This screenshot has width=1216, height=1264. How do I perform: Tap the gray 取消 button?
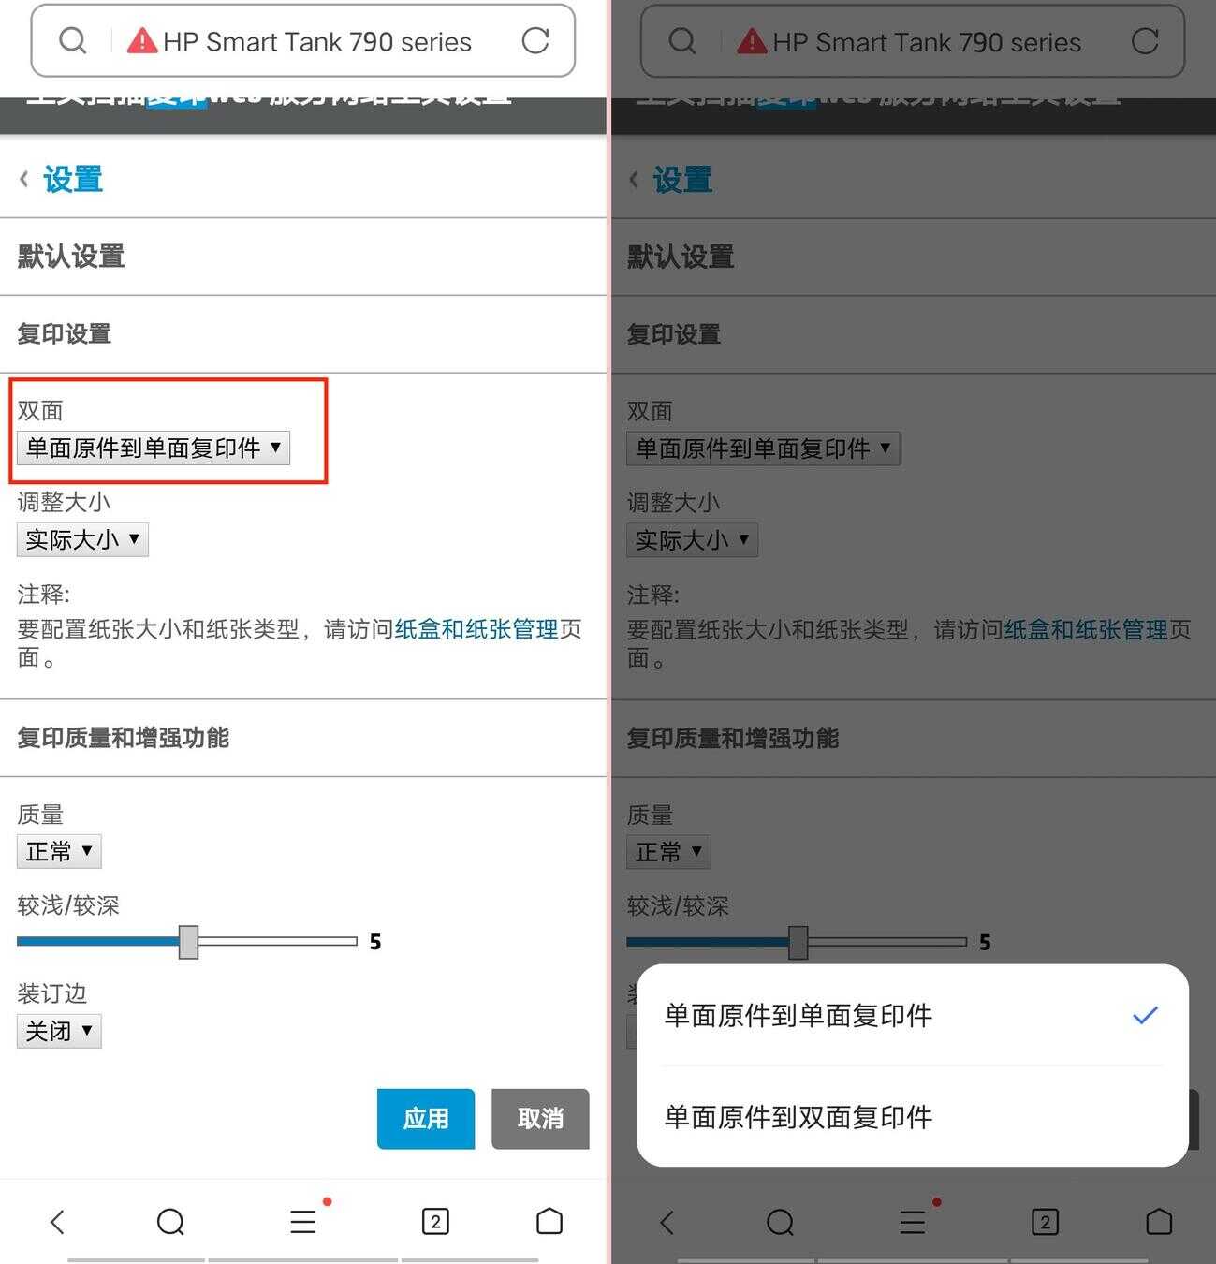pos(540,1118)
